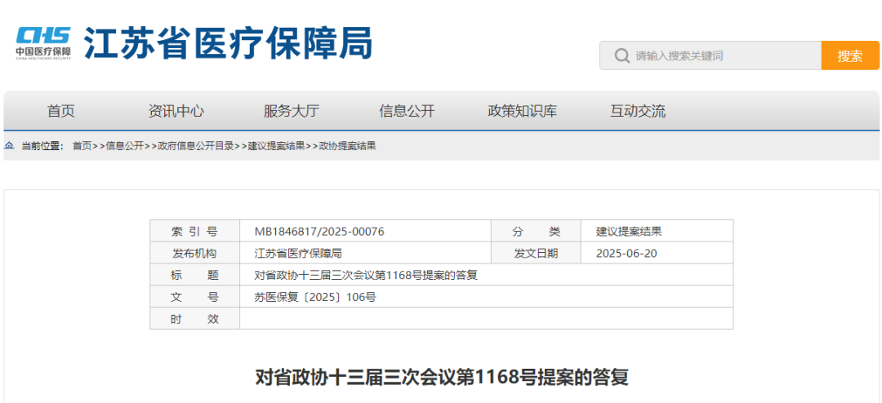Click 建议提案结果 in the breadcrumb
Viewport: 882px width, 403px height.
tap(277, 146)
